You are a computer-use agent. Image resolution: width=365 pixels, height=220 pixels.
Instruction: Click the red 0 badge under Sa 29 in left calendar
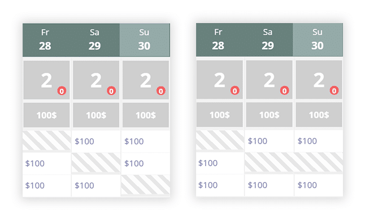click(111, 91)
